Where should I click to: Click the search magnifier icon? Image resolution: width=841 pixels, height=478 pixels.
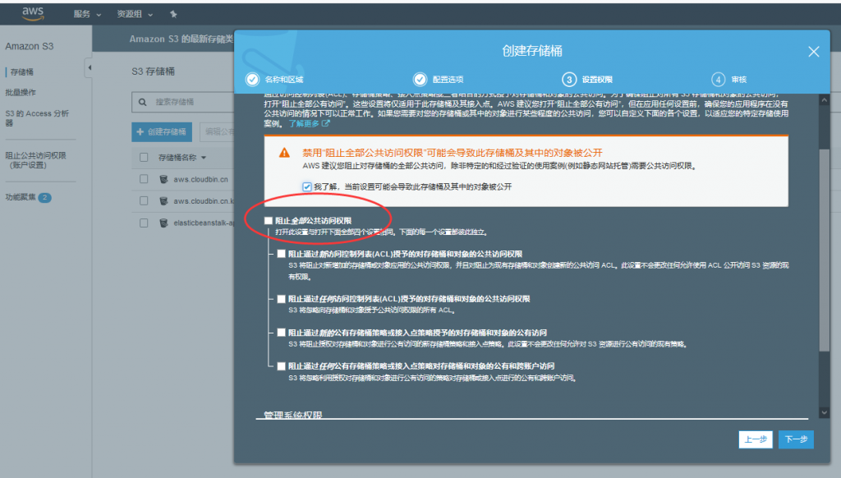[x=143, y=102]
